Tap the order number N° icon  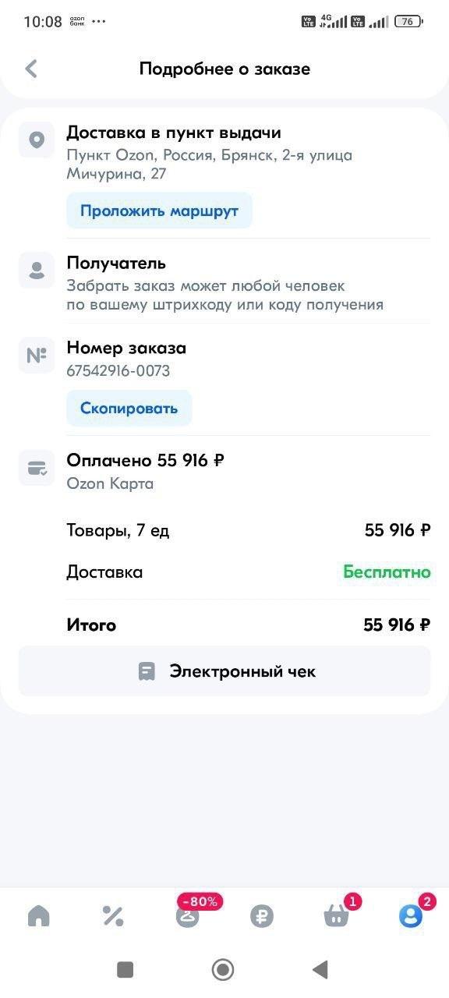pos(37,356)
